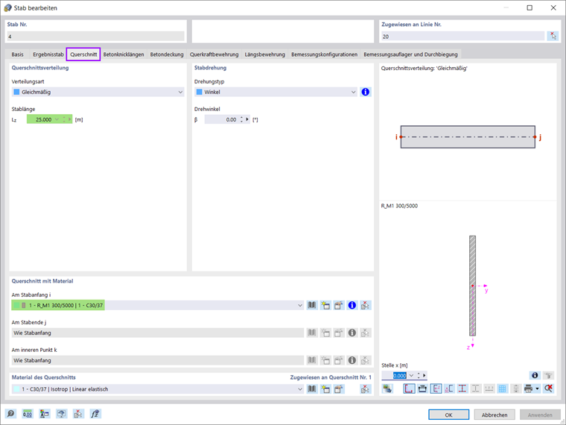Open the Querkraftbewehrung tab
566x425 pixels.
click(x=214, y=54)
